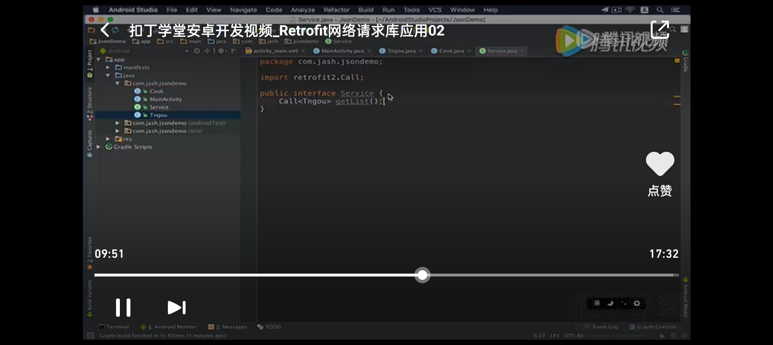The width and height of the screenshot is (773, 345).
Task: Click the Wi-Fi icon in the menu bar
Action: tap(630, 10)
